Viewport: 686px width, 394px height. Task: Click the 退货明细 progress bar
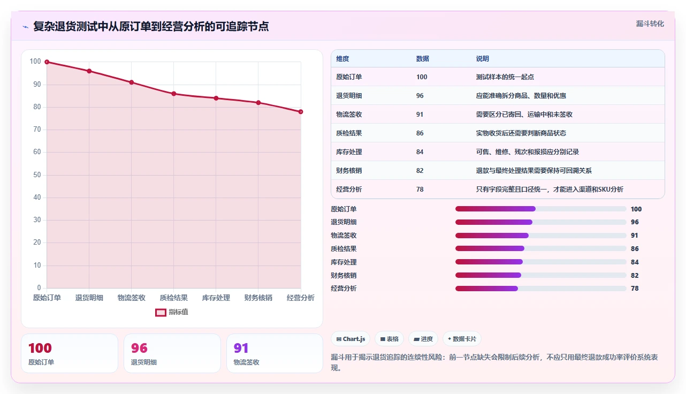[x=540, y=222]
